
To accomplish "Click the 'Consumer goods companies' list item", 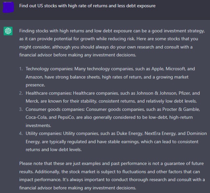I will tap(113, 117).
